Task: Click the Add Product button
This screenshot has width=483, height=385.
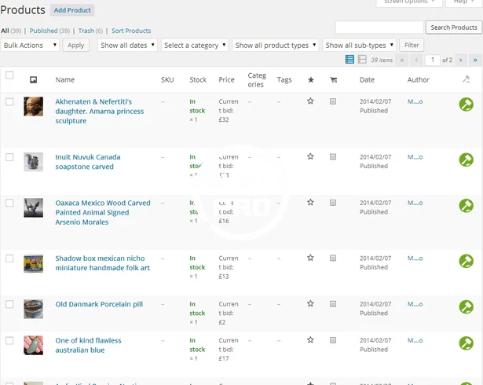Action: coord(72,10)
